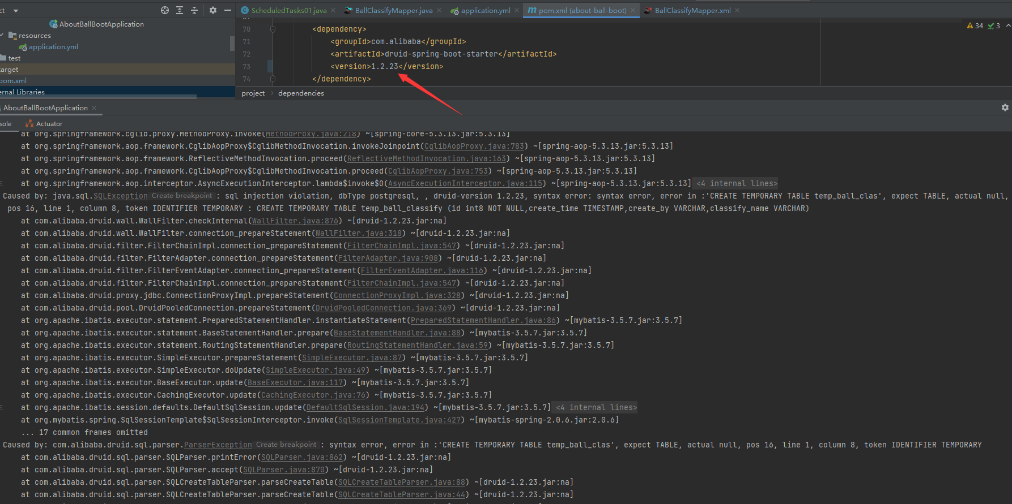This screenshot has width=1012, height=504.
Task: Switch to ScheduledTasks01.java tab
Action: coord(288,11)
